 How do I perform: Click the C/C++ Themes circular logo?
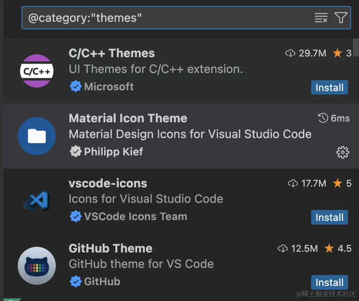tap(37, 71)
